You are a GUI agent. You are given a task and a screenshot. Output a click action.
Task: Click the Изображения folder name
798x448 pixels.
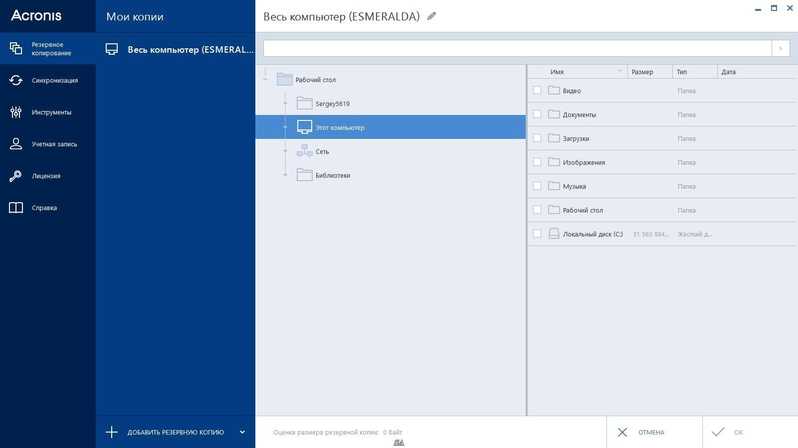point(584,162)
